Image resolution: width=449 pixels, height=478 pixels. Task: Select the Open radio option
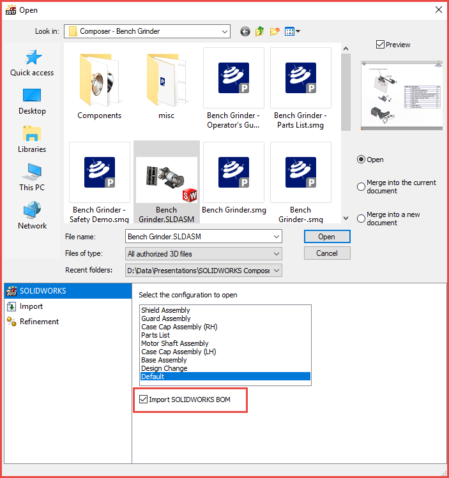361,160
